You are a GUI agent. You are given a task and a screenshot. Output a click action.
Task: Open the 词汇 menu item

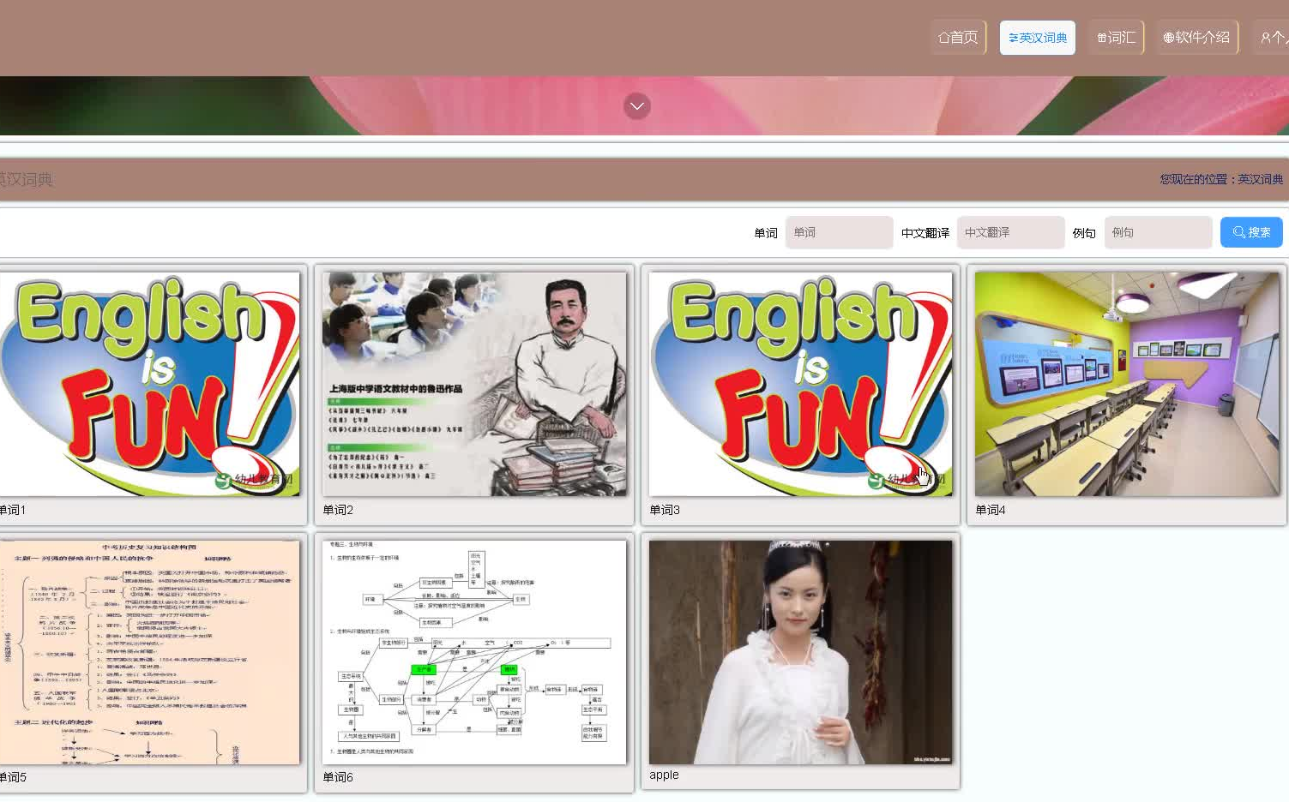coord(1117,38)
